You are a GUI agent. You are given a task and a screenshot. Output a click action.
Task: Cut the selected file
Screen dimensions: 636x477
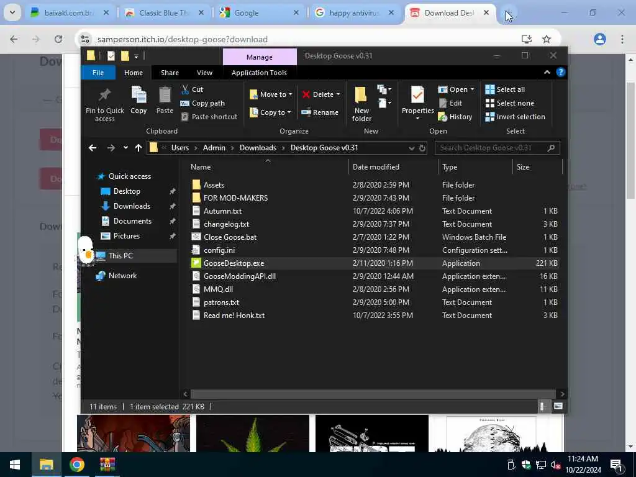(193, 89)
